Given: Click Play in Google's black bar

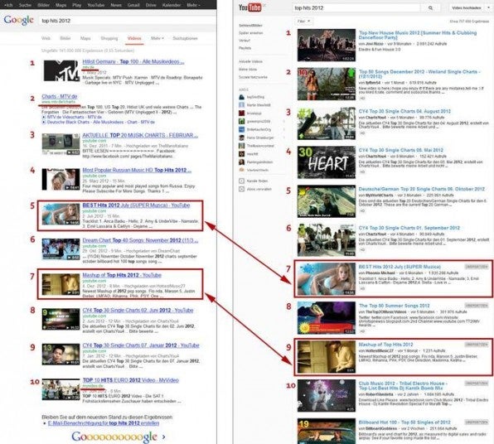Looking at the screenshot, I should pos(76,5).
